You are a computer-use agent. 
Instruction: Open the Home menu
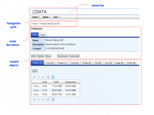(36, 17)
